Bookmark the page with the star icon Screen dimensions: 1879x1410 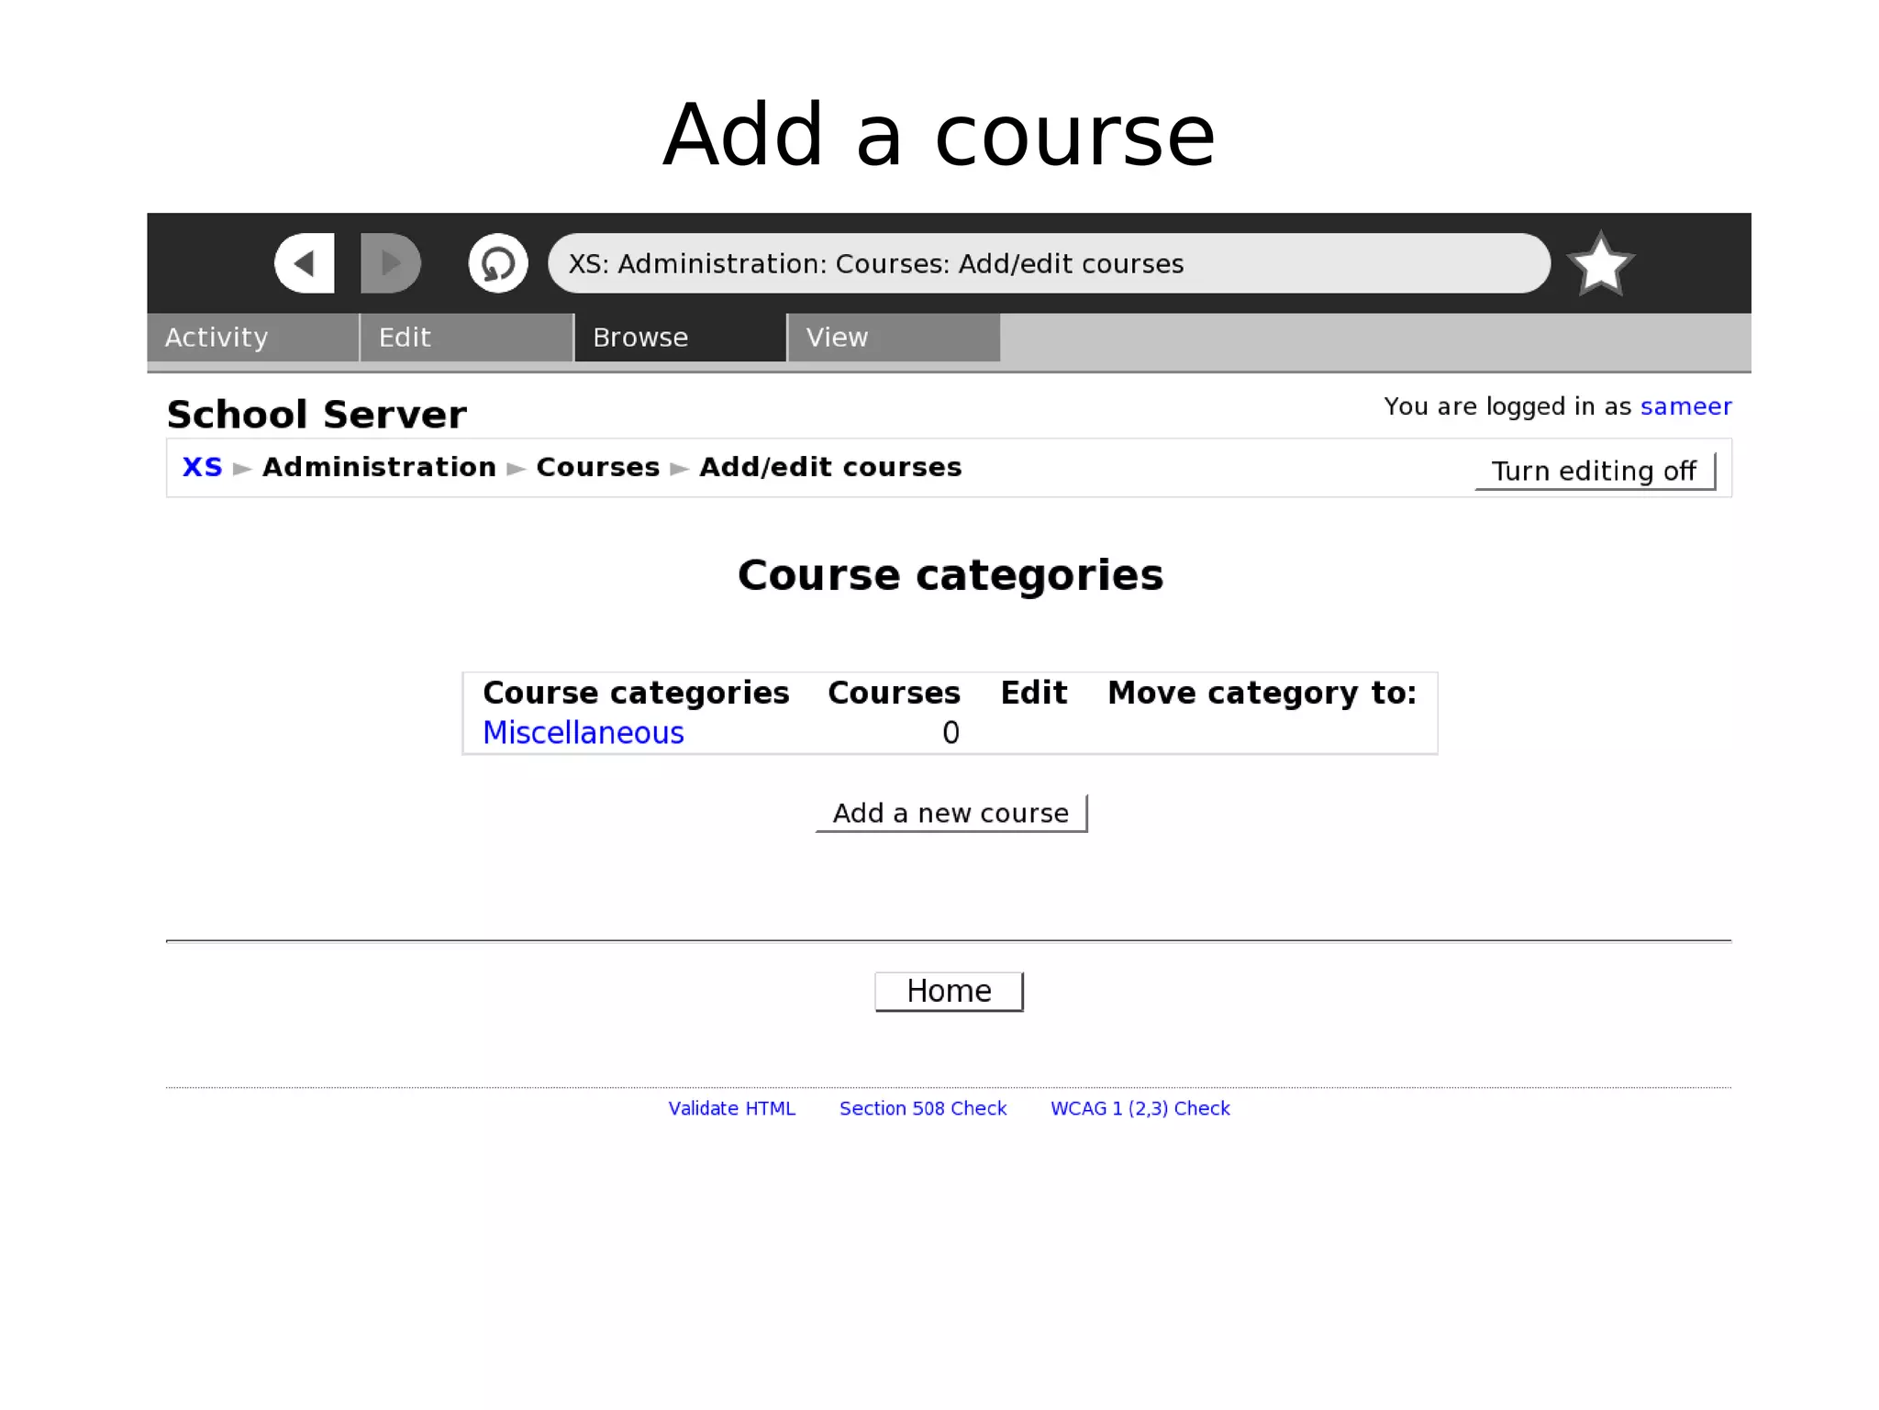coord(1601,264)
